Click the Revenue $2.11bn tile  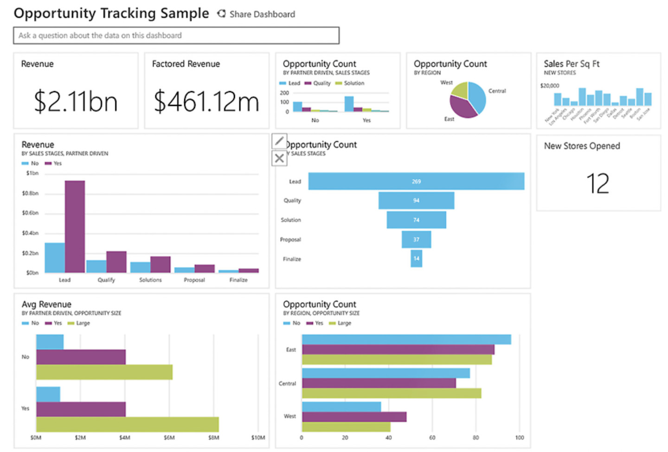pos(76,90)
